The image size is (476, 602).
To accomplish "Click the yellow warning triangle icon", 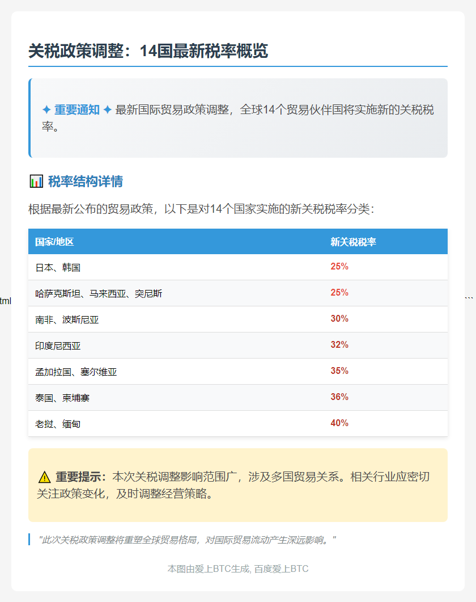I will (45, 477).
